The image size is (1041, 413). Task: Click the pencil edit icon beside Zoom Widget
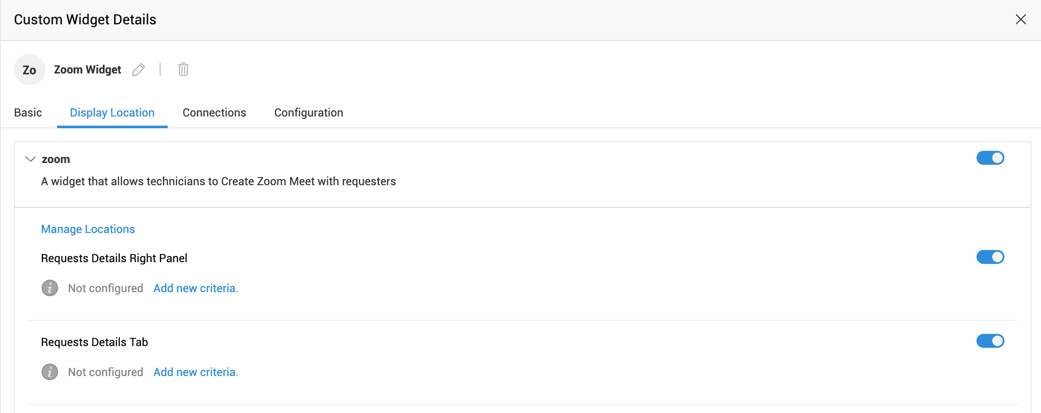[x=139, y=70]
